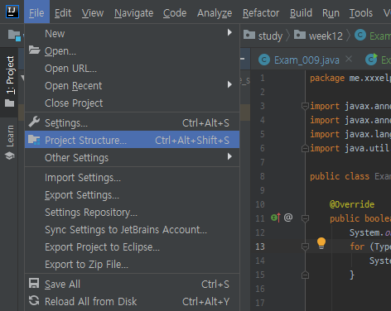Collapse the for loop fold marker on line 13

click(305, 246)
